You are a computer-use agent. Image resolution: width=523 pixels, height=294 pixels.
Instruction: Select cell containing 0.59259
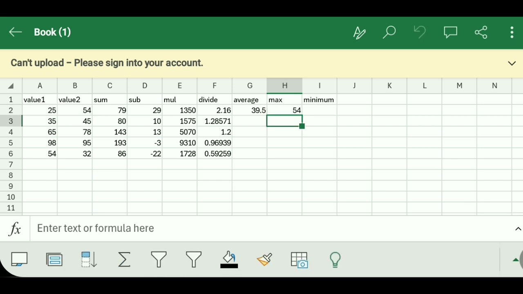(215, 154)
